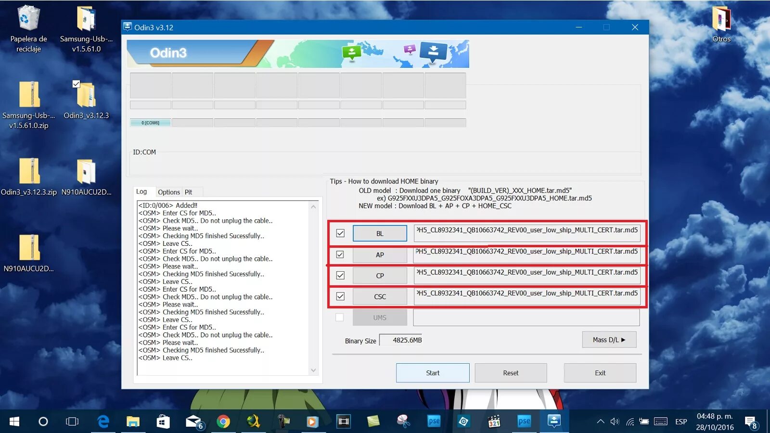Open the touch keyboard tray icon
The image size is (770, 433).
[x=661, y=421]
